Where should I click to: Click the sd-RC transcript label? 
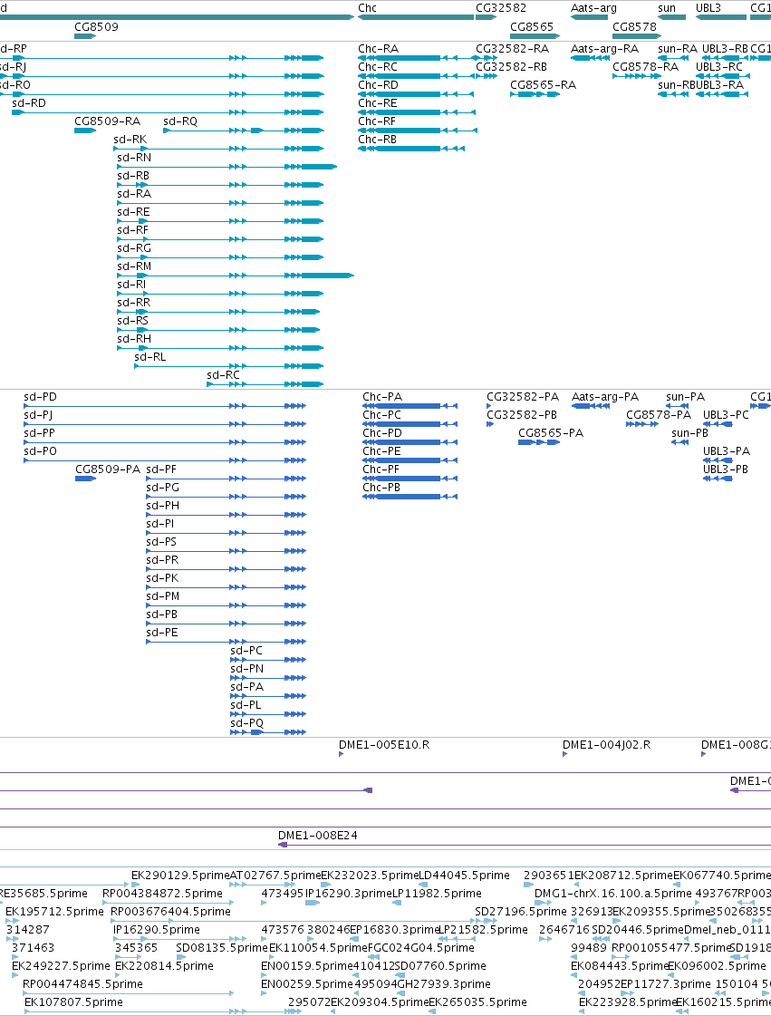pos(224,376)
